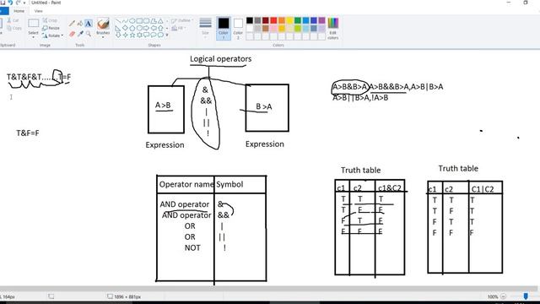Image resolution: width=540 pixels, height=304 pixels.
Task: Adjust the zoom slider in status bar
Action: point(526,296)
